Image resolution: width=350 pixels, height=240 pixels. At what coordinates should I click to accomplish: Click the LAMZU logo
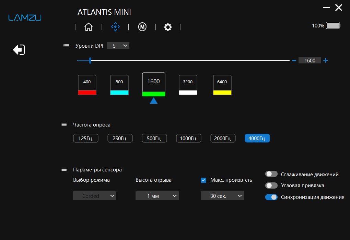25,17
